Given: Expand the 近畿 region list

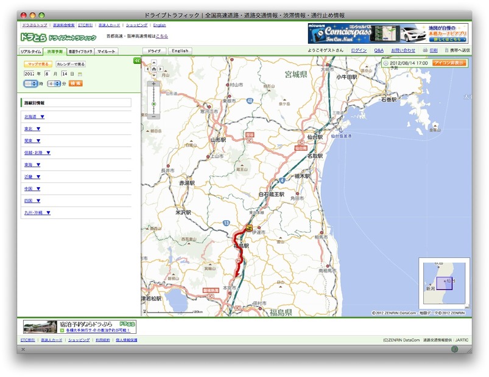Looking at the screenshot, I should [32, 177].
